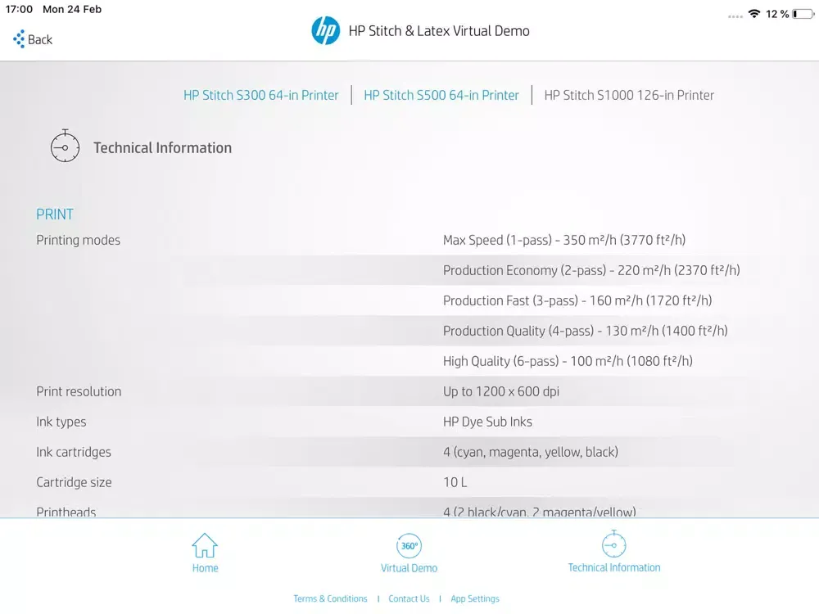Select the PRINT section heading
Viewport: 819px width, 614px height.
point(55,214)
